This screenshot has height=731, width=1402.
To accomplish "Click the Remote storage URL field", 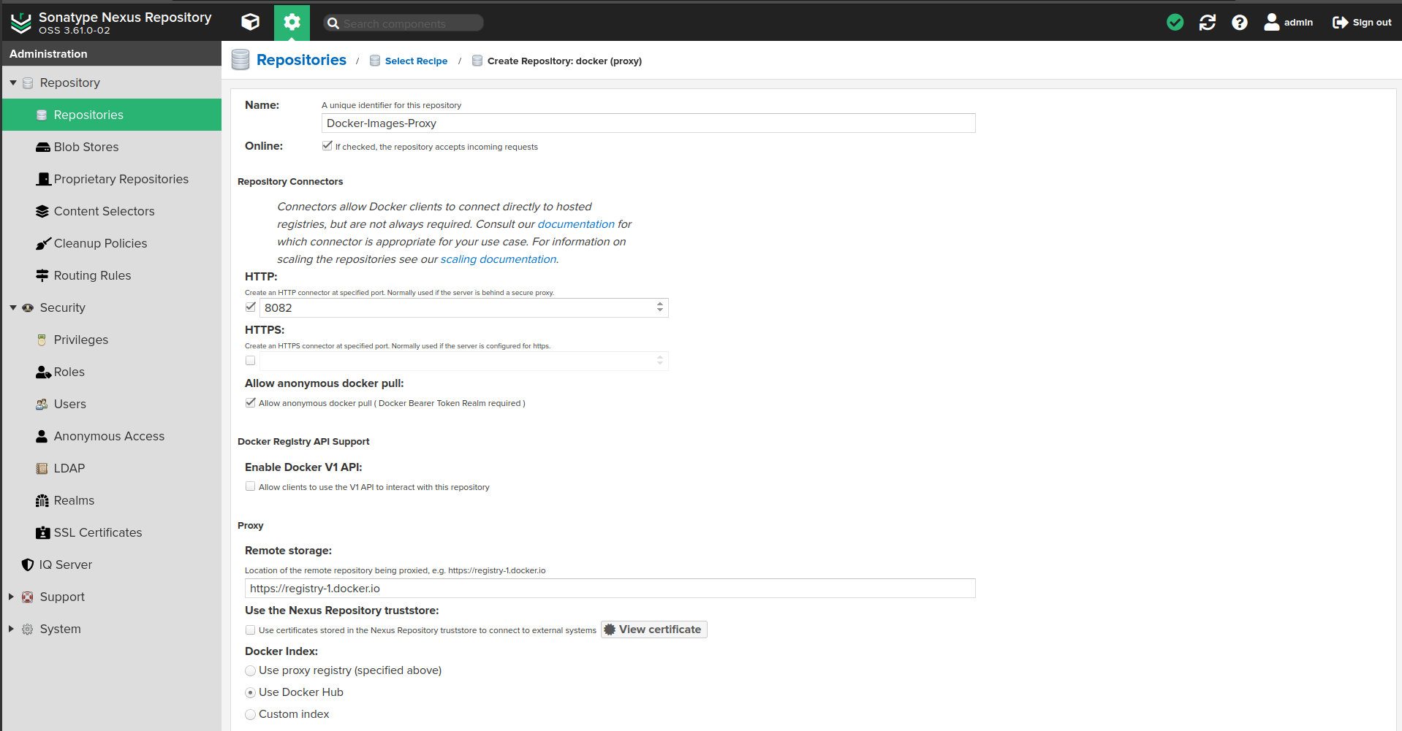I will point(610,589).
